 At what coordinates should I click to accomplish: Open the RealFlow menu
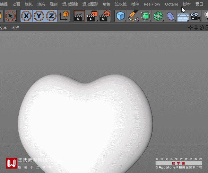pos(152,4)
